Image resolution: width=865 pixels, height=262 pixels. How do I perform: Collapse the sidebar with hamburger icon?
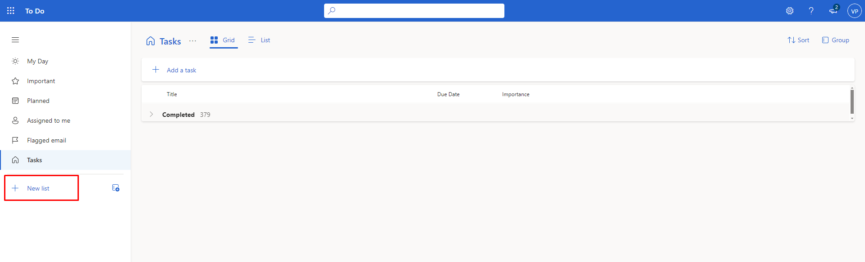click(15, 40)
